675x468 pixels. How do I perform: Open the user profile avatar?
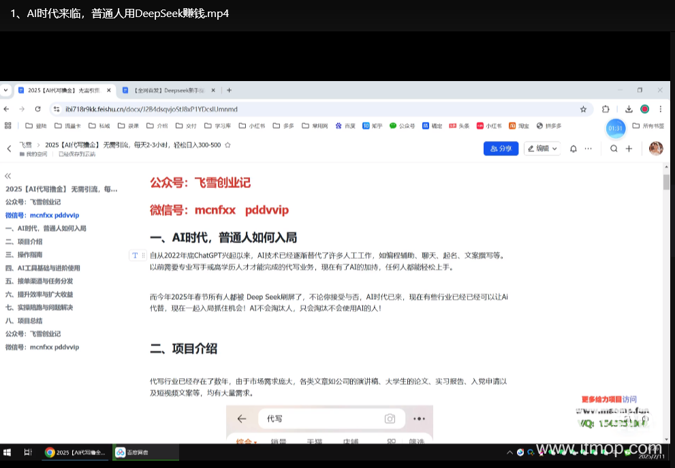656,149
